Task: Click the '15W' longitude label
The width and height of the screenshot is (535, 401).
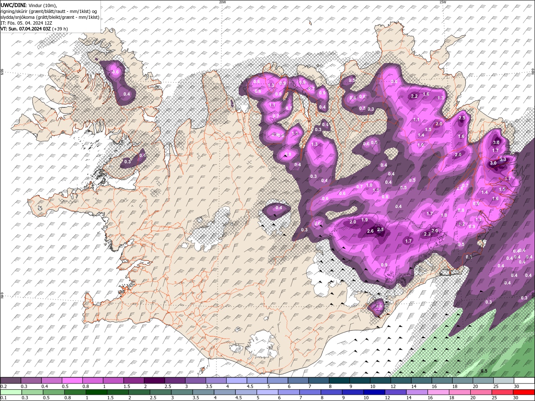Action: point(443,2)
